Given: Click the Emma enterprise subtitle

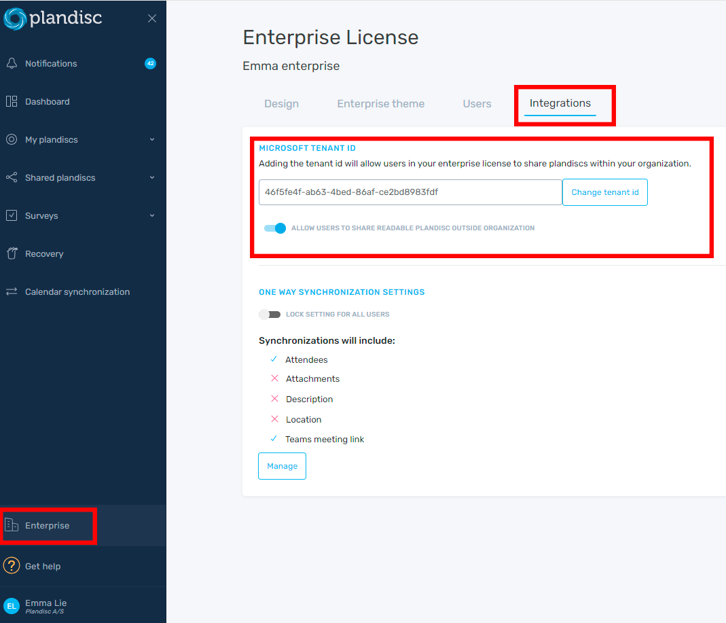Looking at the screenshot, I should click(x=291, y=66).
